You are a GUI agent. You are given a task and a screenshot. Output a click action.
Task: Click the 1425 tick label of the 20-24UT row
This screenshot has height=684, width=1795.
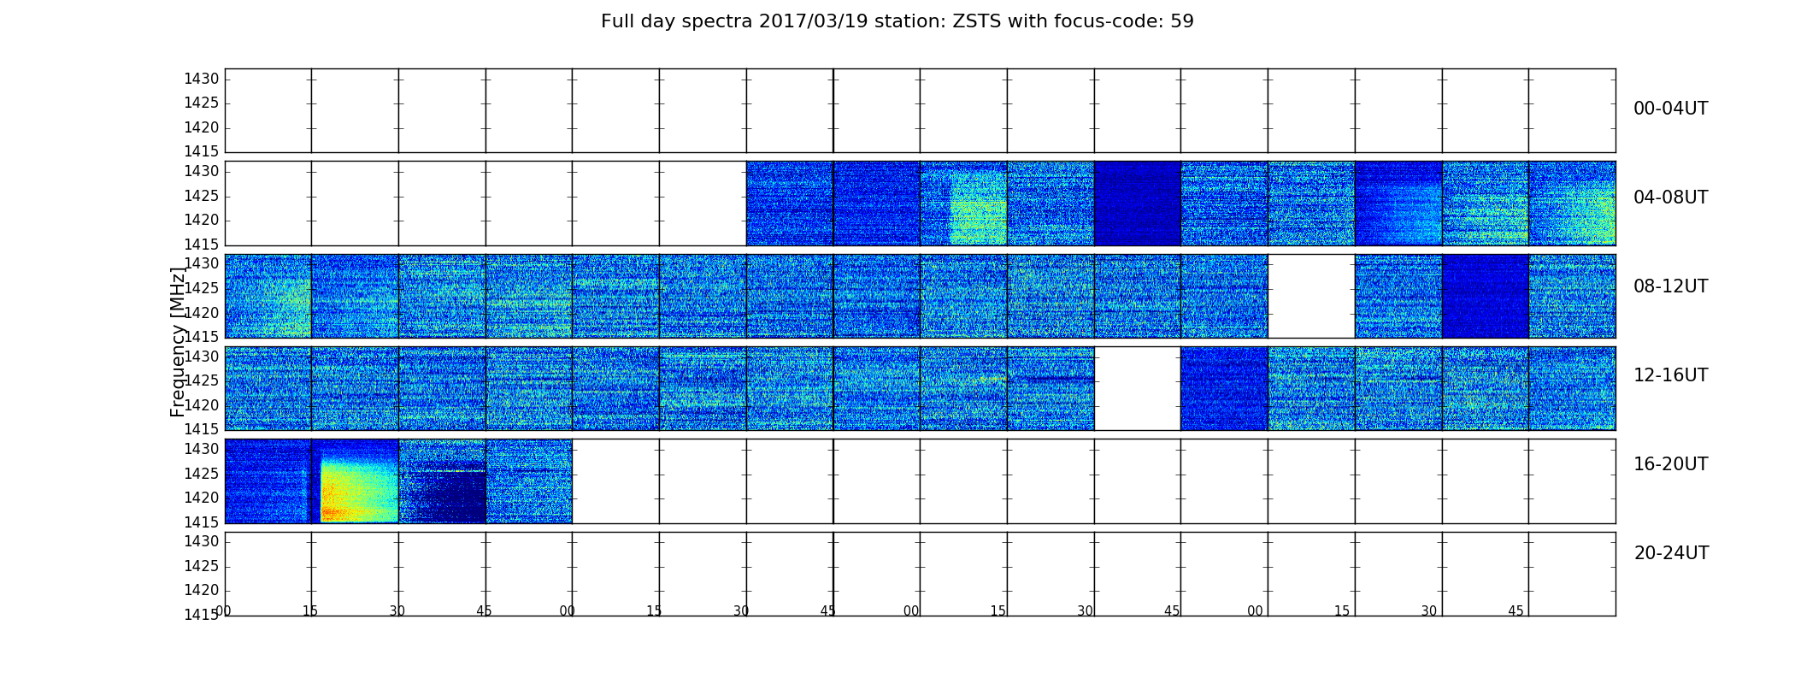point(202,566)
